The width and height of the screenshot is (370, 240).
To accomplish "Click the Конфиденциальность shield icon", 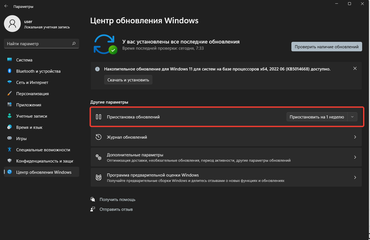I will pos(10,161).
